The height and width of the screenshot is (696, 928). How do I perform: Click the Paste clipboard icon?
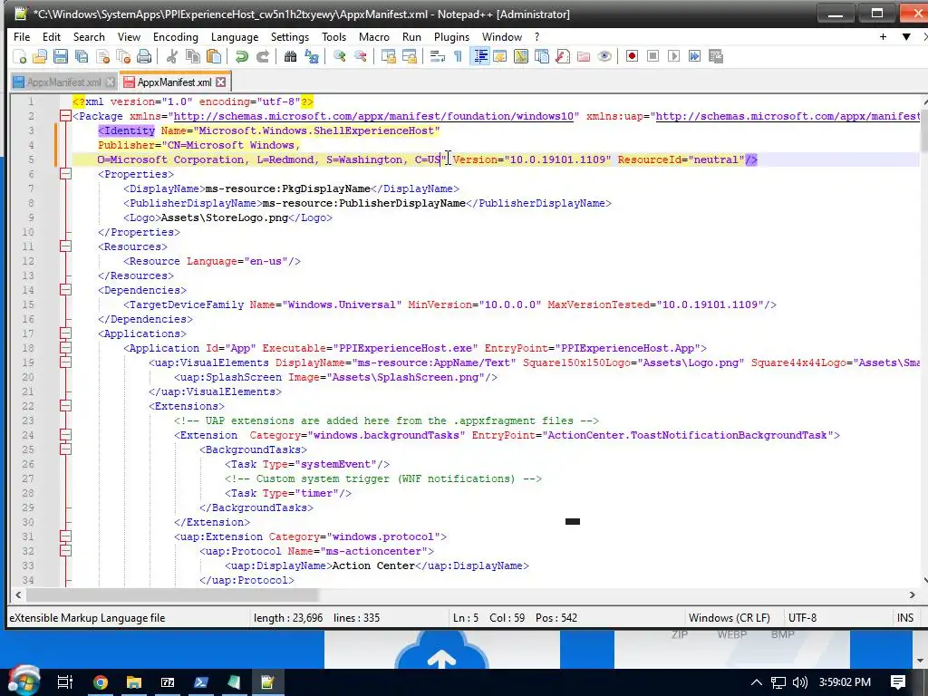click(x=214, y=56)
